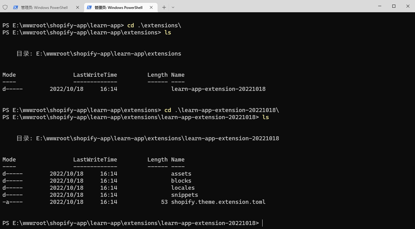Click at the cursor on the bottom prompt line
Screen dimensions: 415x229
263,223
